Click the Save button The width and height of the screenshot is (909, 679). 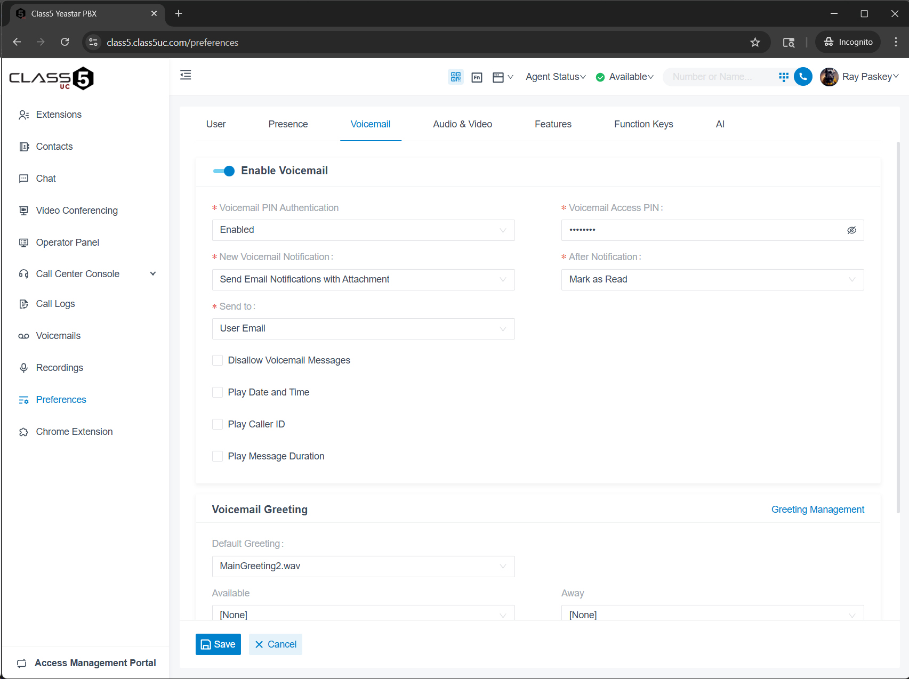pyautogui.click(x=218, y=644)
